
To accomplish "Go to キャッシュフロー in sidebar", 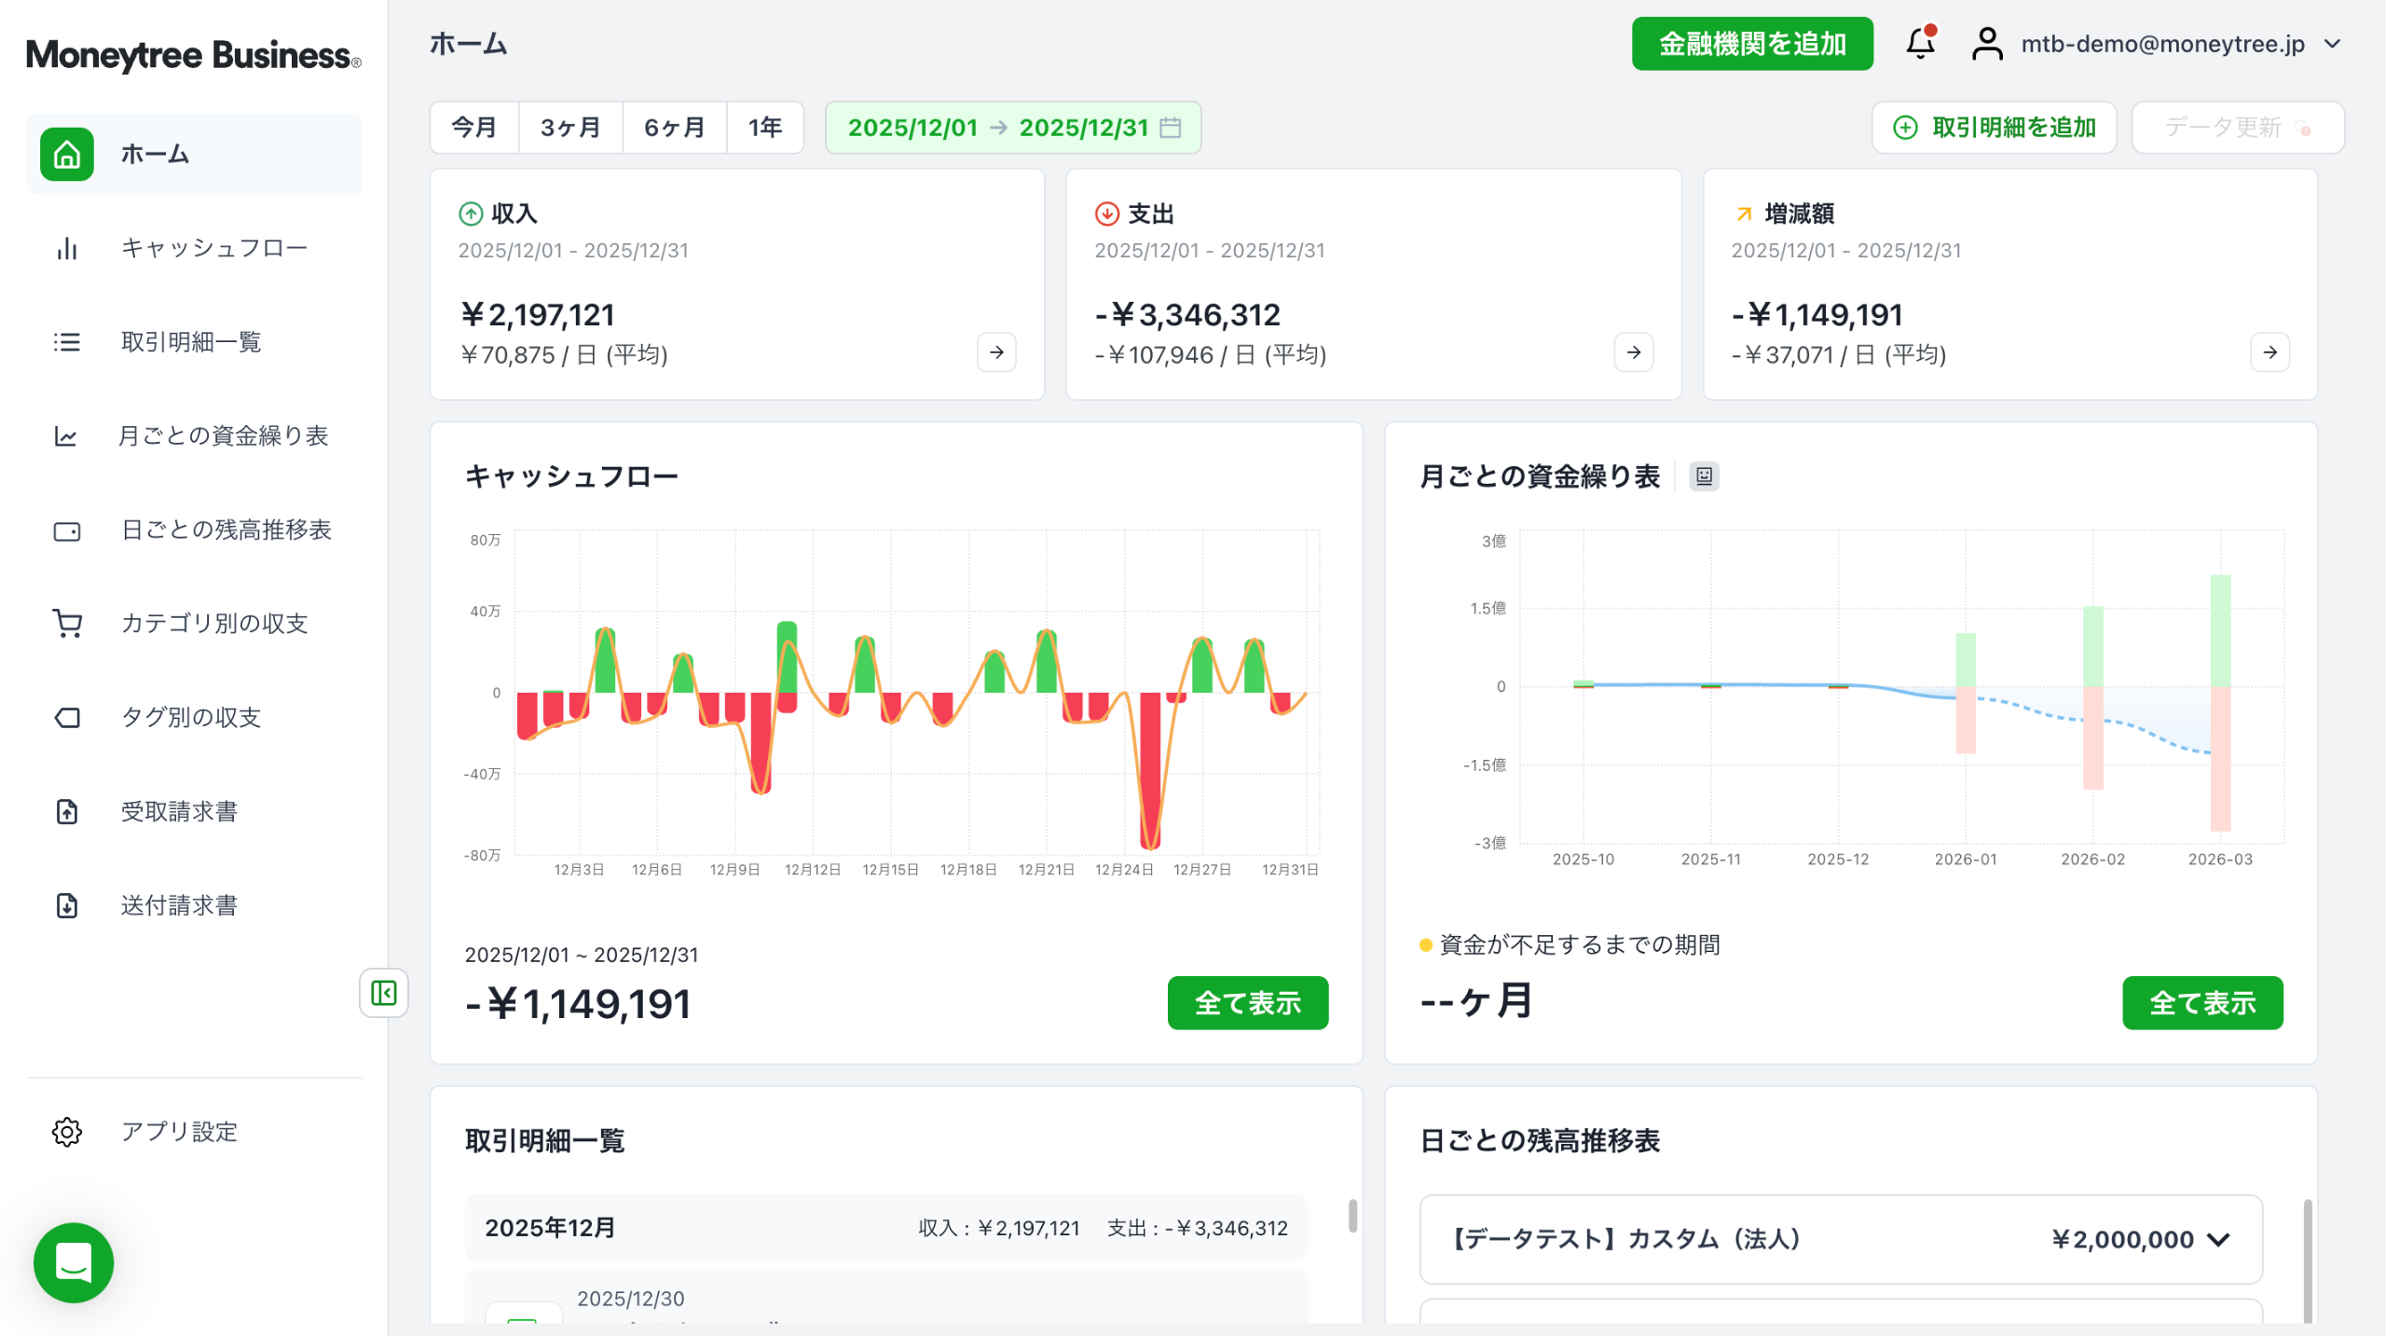I will (213, 248).
